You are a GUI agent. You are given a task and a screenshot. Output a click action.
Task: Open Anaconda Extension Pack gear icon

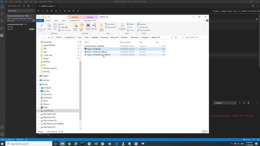click(33, 21)
